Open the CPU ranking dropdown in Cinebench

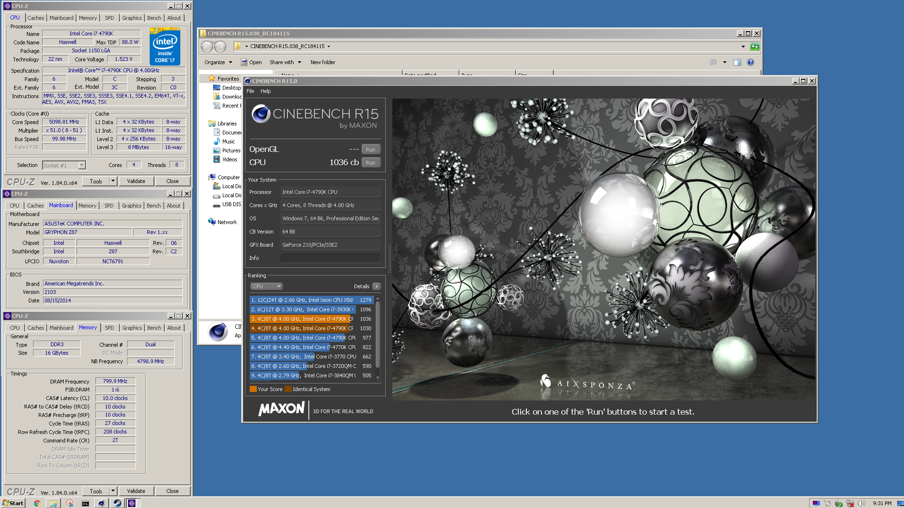pyautogui.click(x=266, y=286)
